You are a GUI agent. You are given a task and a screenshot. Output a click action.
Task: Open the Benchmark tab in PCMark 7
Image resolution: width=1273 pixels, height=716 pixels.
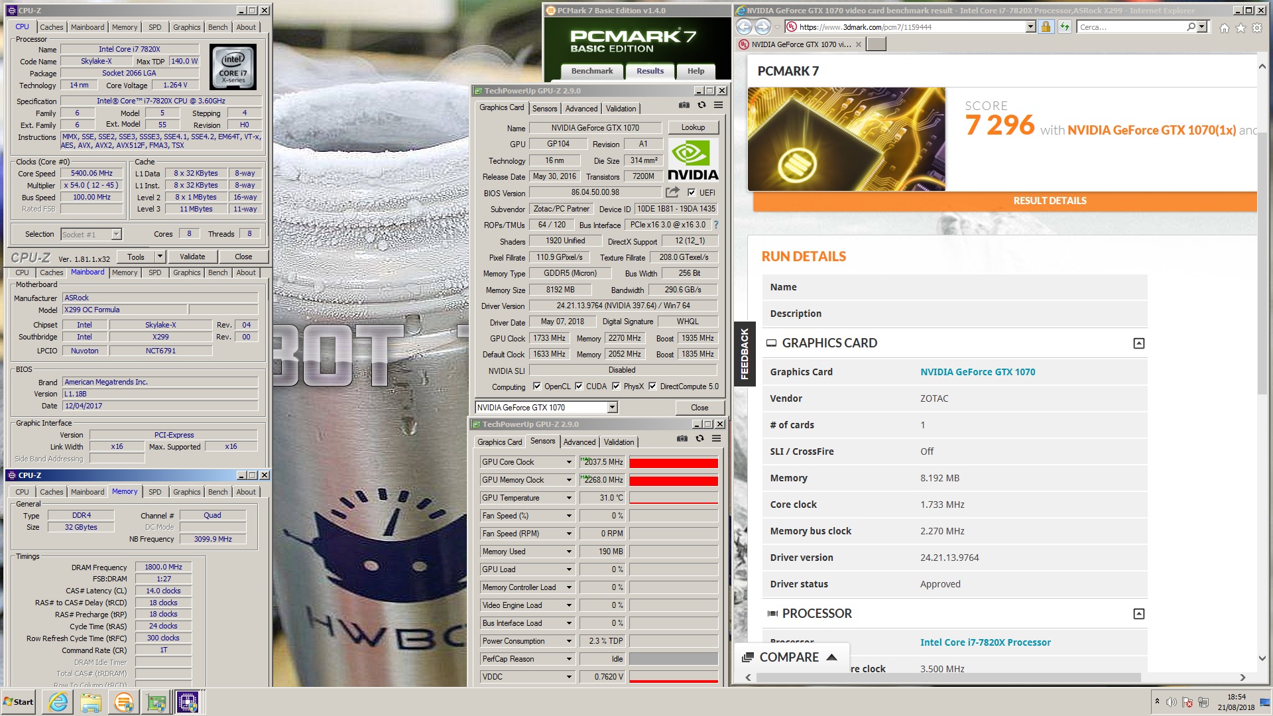click(592, 72)
